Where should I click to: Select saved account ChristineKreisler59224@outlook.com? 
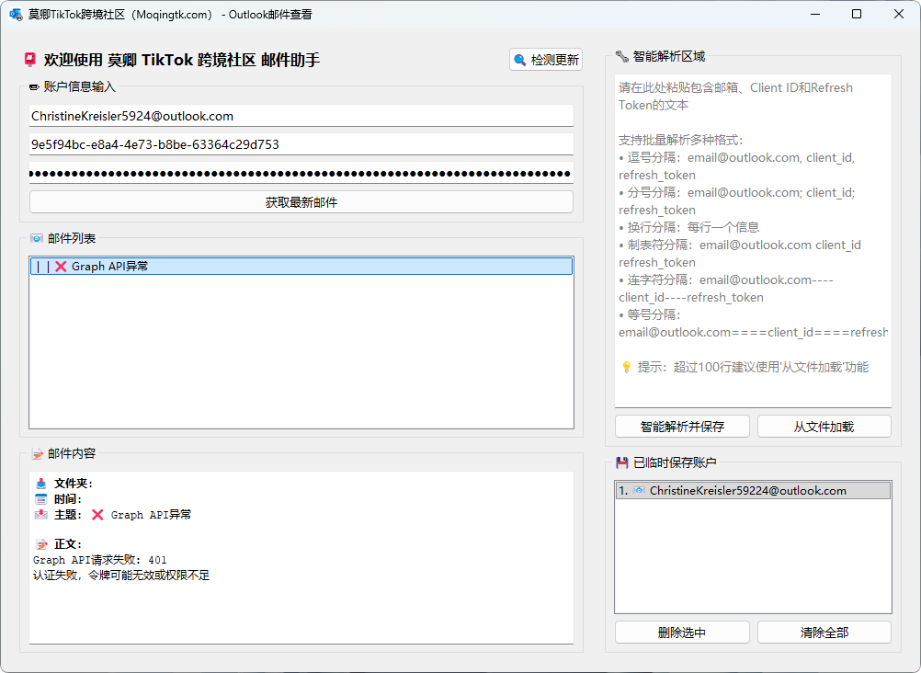(753, 490)
